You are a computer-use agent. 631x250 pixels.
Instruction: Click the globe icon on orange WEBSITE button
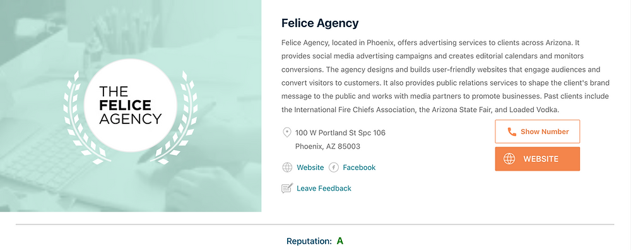[x=509, y=159]
